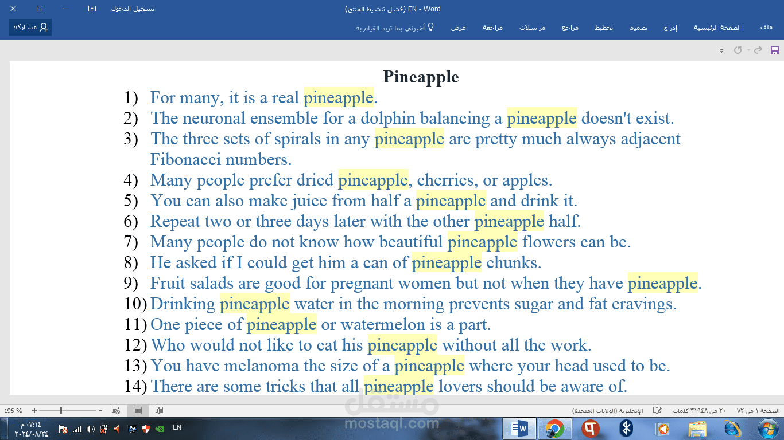The height and width of the screenshot is (440, 784).
Task: Switch to Web Layout view icon
Action: (116, 411)
